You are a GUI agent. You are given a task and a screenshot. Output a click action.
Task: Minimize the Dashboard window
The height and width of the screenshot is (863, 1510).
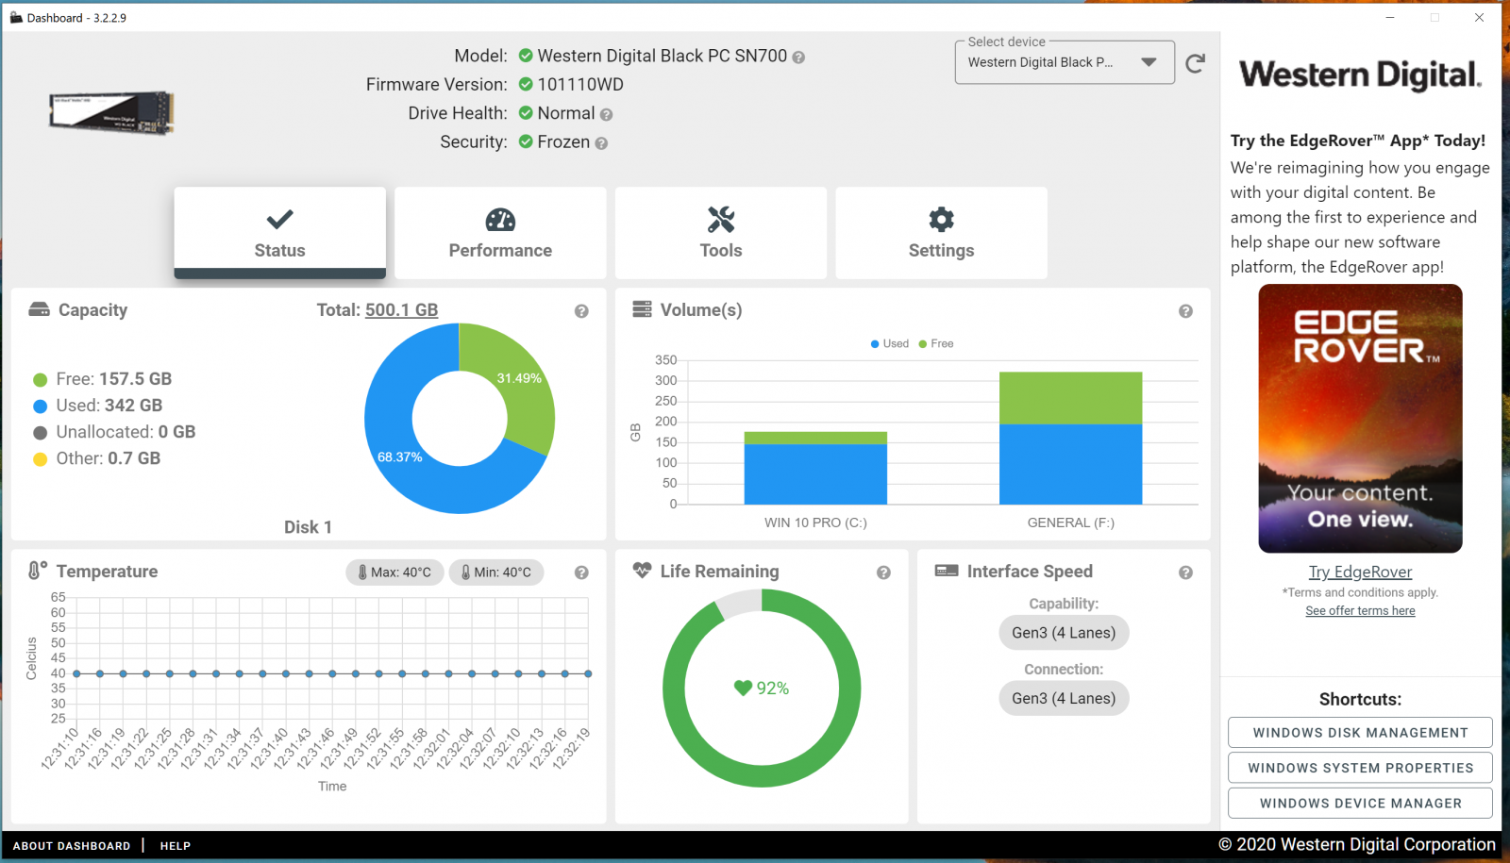coord(1389,17)
